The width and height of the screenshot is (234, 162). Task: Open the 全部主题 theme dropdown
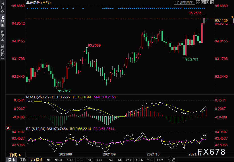point(185,2)
